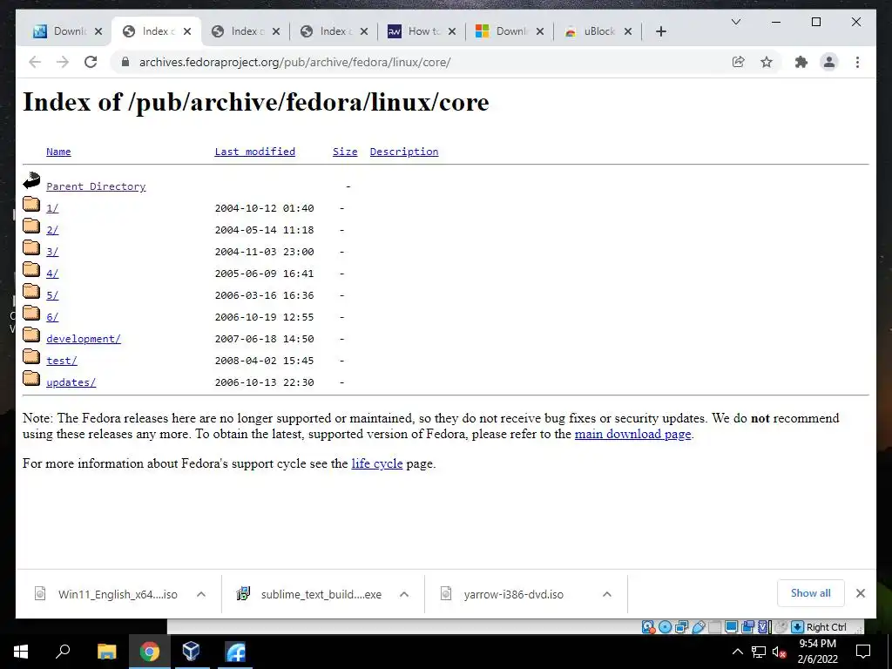892x669 pixels.
Task: Show hidden system tray icons
Action: [x=737, y=652]
